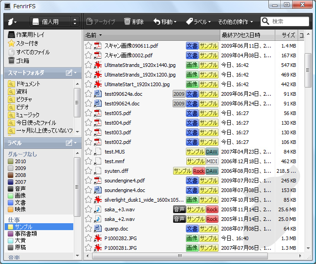This screenshot has height=264, width=316.
Task: Open the ミュージック smart folder icon
Action: click(x=11, y=115)
